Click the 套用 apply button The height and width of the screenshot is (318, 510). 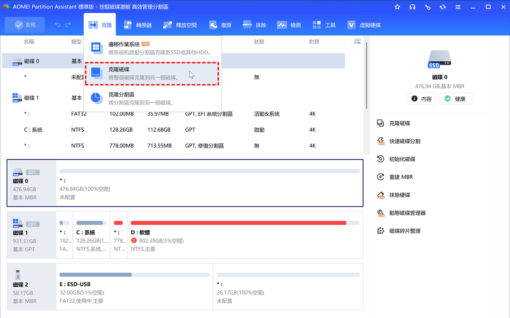(25, 25)
